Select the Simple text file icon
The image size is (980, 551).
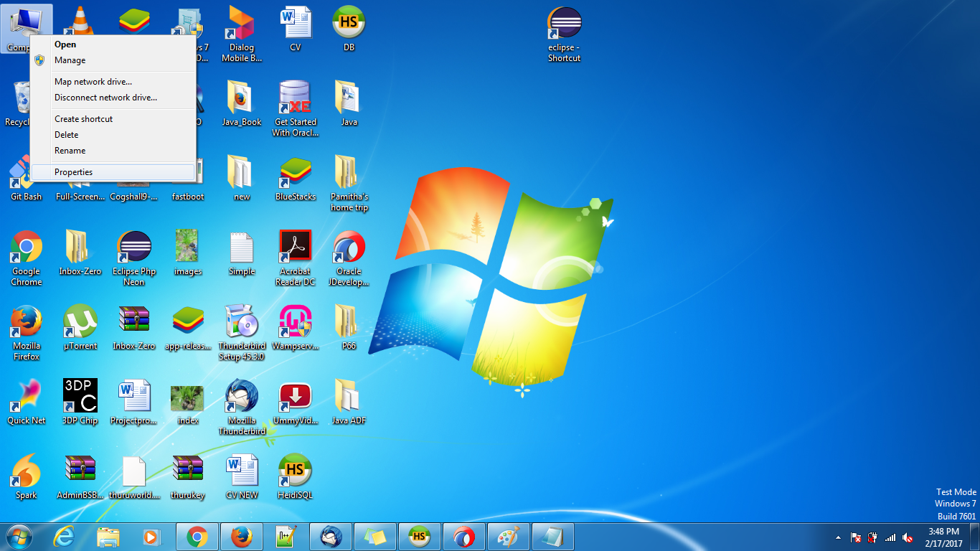242,253
